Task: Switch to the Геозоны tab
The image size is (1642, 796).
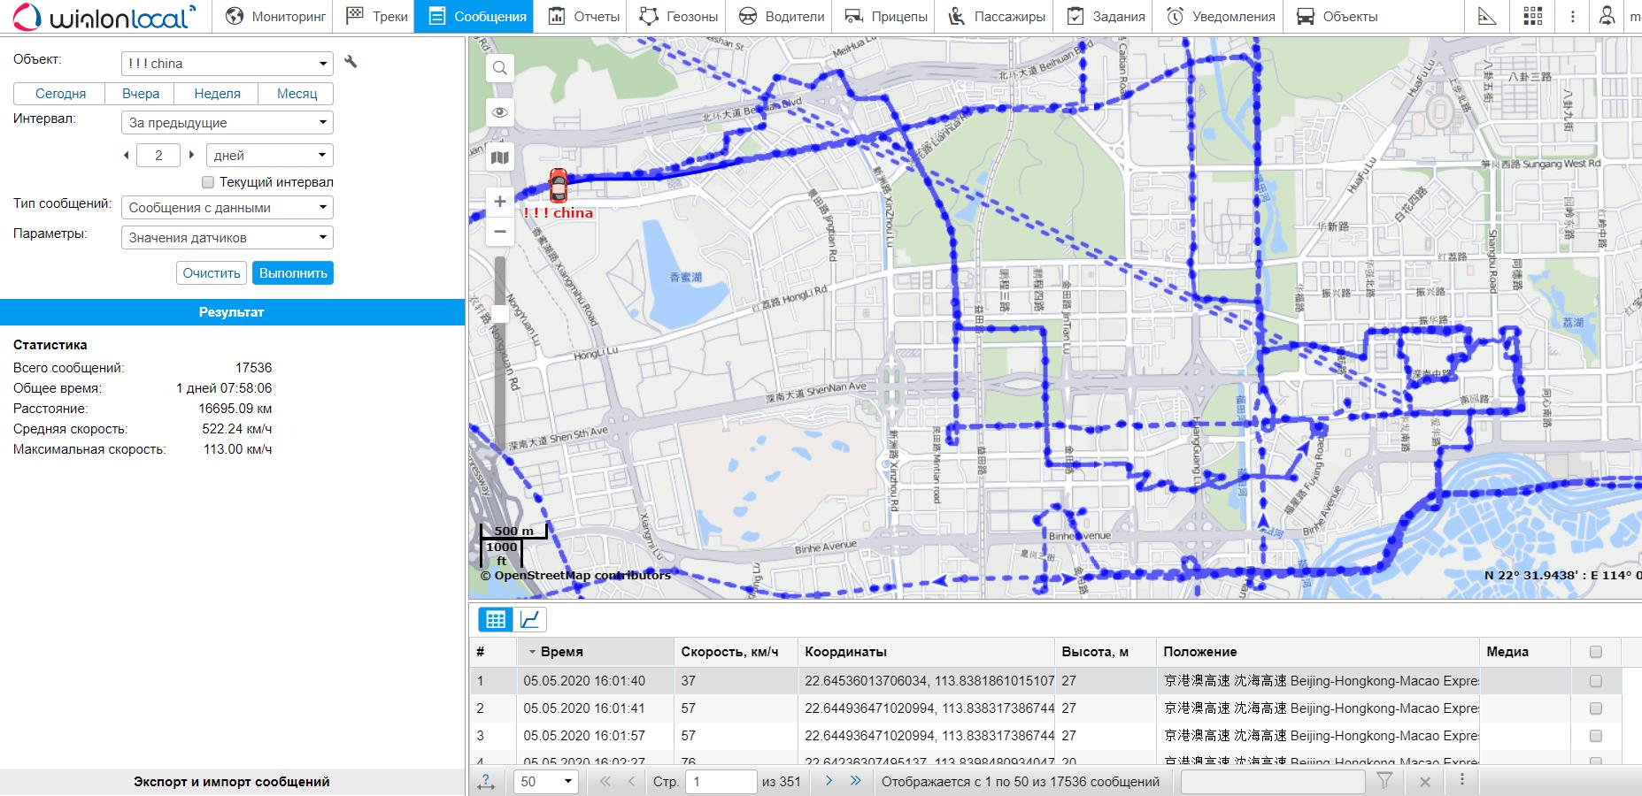Action: 678,17
